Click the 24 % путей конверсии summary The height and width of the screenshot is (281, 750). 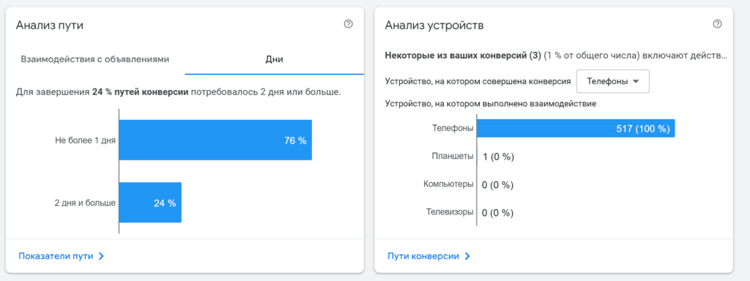(x=140, y=91)
